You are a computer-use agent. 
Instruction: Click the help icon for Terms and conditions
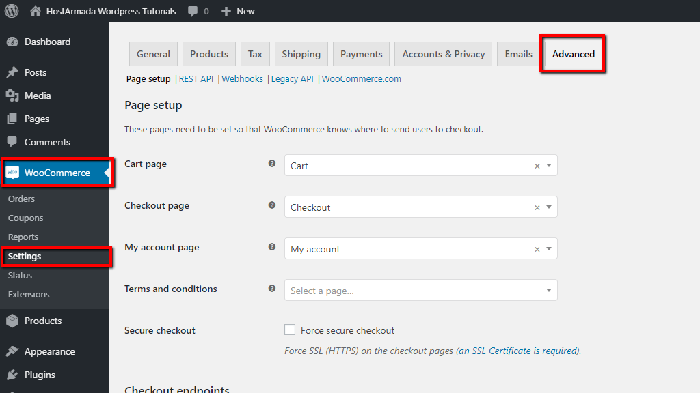click(x=272, y=289)
